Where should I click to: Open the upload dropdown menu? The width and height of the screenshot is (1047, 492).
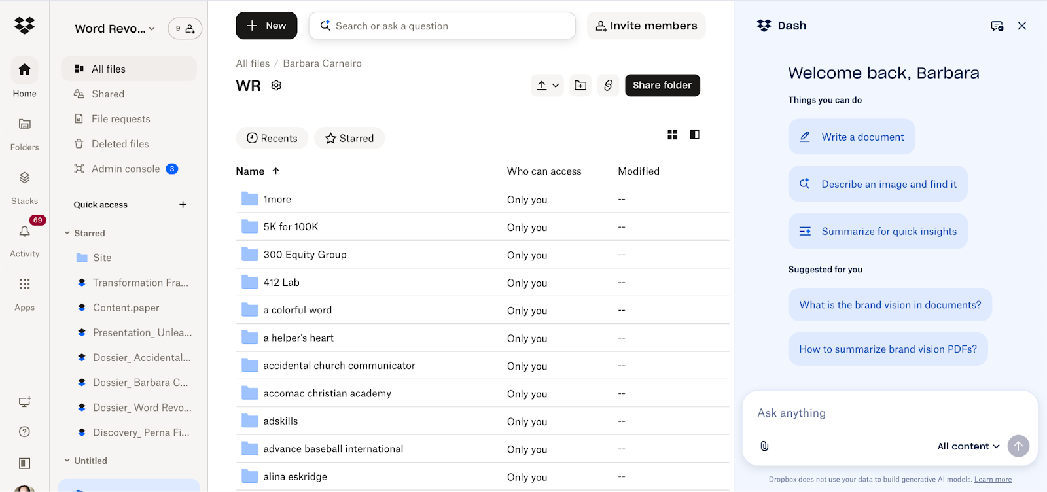click(547, 85)
